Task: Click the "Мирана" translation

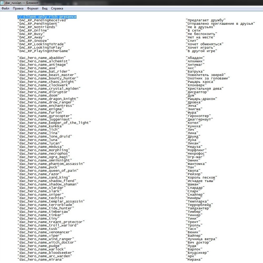Action: (194, 260)
